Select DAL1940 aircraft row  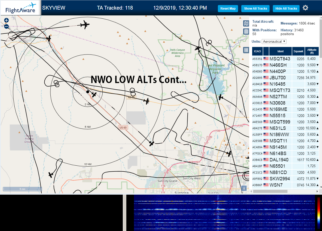tap(285, 160)
